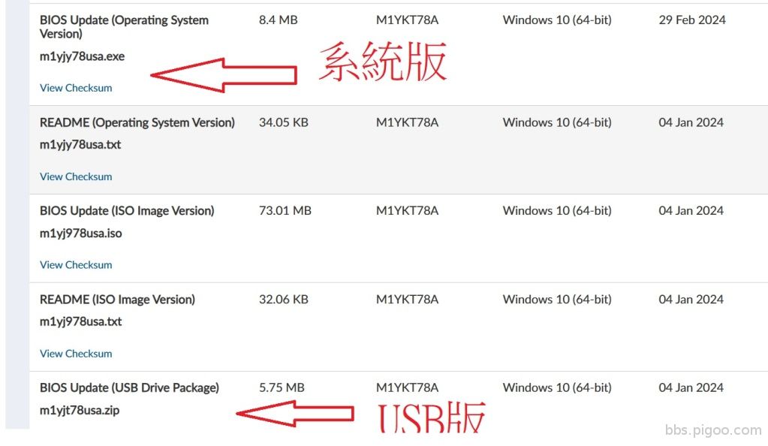768x446 pixels.
Task: Open View Checksum under m1yj978usa.iso
Action: click(x=76, y=265)
